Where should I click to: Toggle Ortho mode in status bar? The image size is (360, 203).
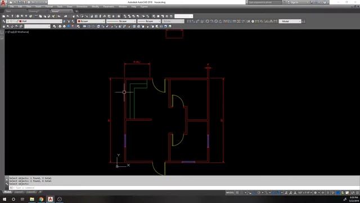[254, 193]
